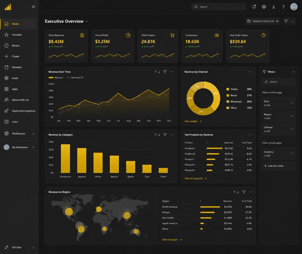Open Shared with me in the sidebar
Screen dimensions: 302x254
pos(19,100)
